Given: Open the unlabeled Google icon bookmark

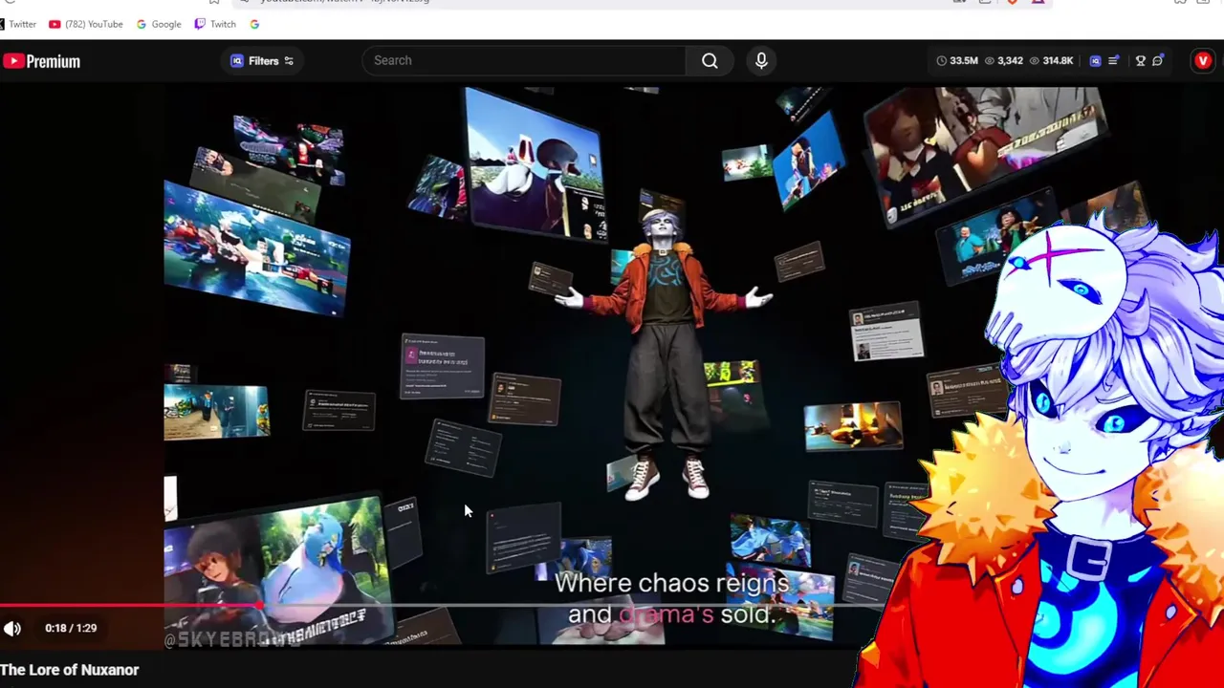Looking at the screenshot, I should click(254, 24).
